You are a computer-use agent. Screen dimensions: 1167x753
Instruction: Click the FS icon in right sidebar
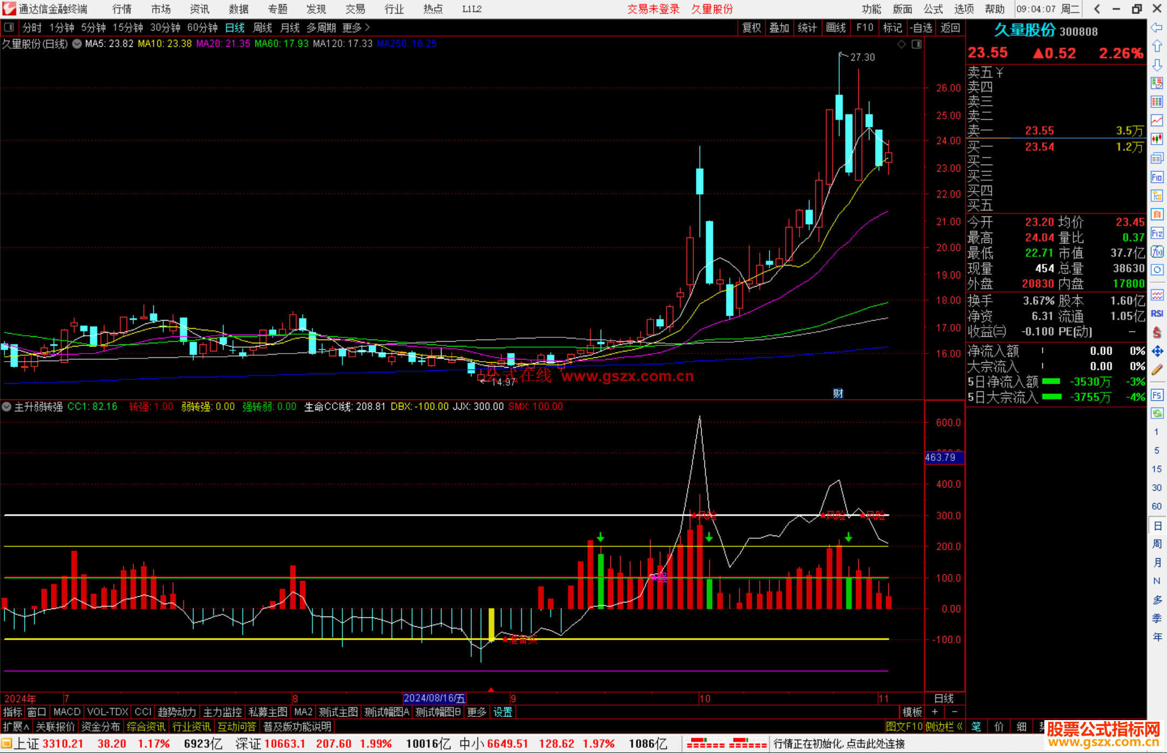click(1157, 395)
